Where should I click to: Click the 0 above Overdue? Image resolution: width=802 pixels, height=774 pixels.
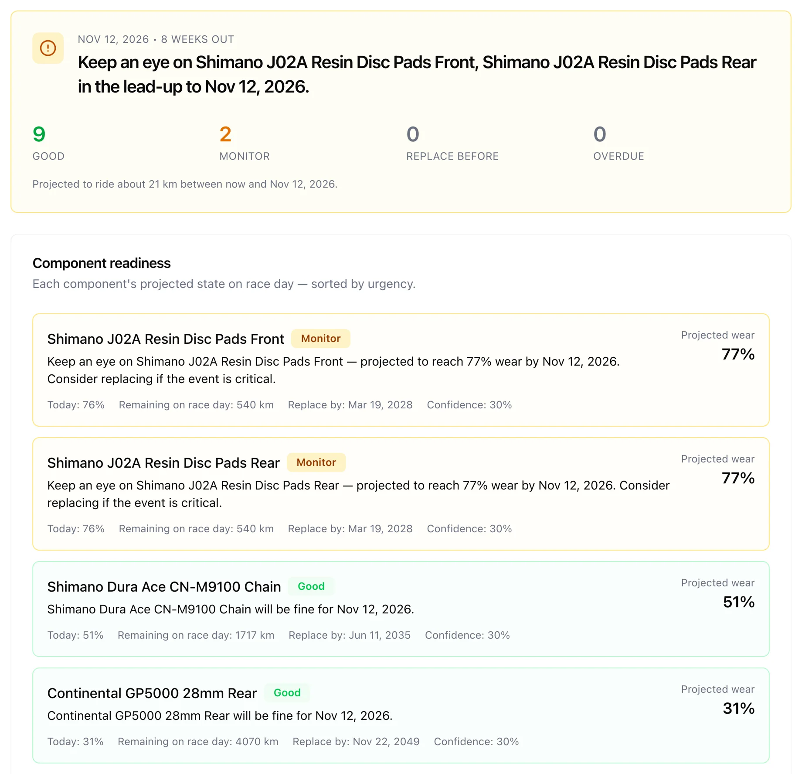tap(600, 134)
